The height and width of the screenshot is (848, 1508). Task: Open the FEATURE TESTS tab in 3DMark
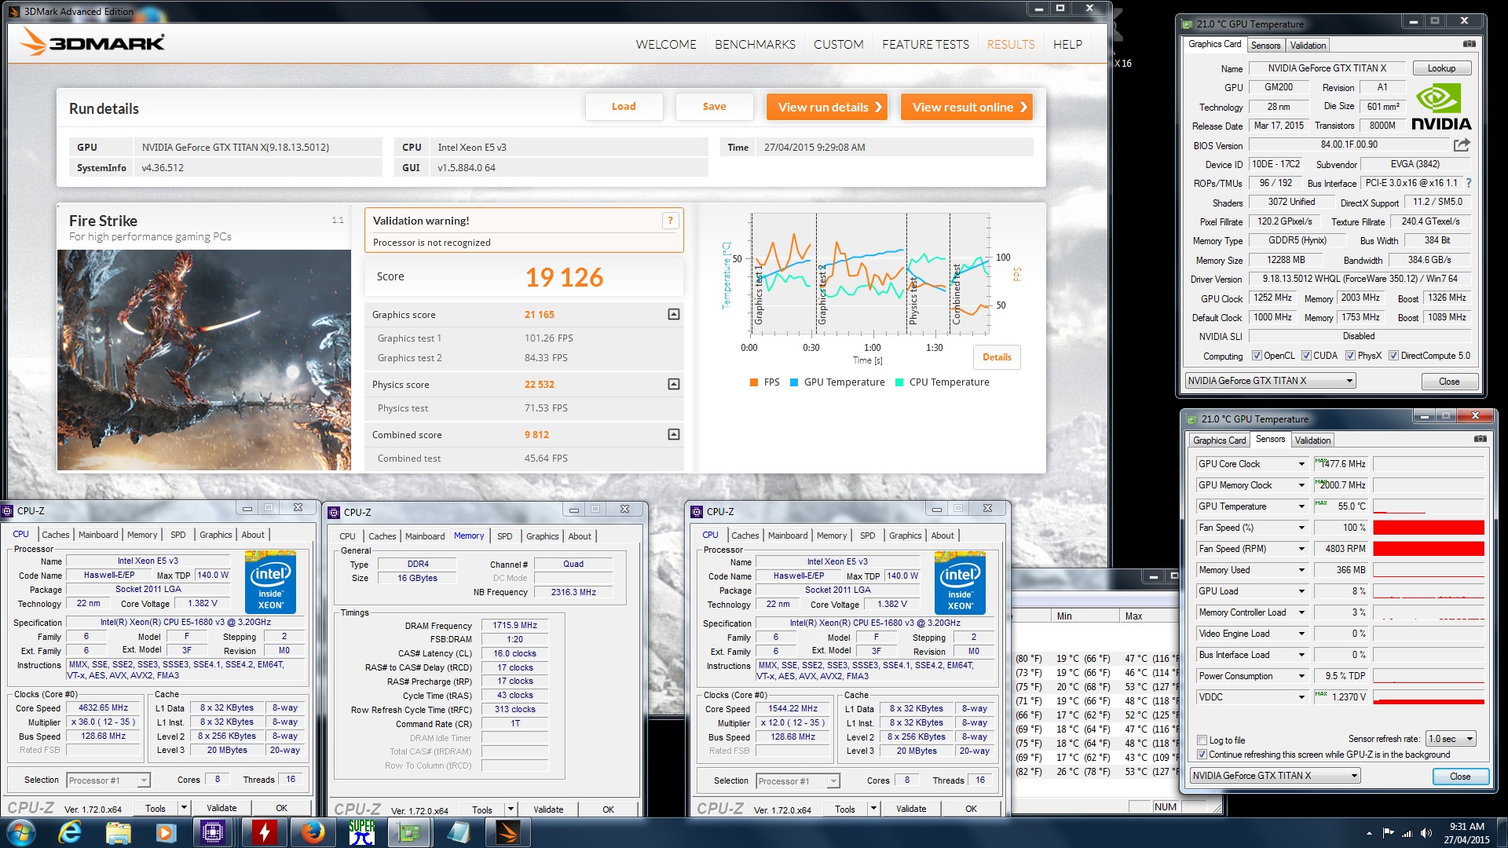tap(925, 45)
